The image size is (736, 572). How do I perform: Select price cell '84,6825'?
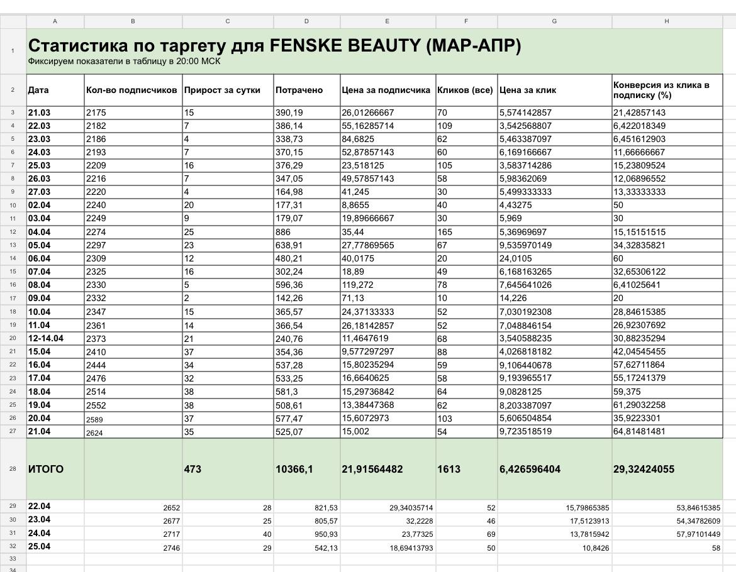[x=388, y=139]
